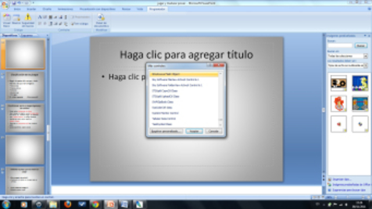Screen dimensions: 372x209
Task: Open the Insertar ribbon tab
Action: [31, 9]
